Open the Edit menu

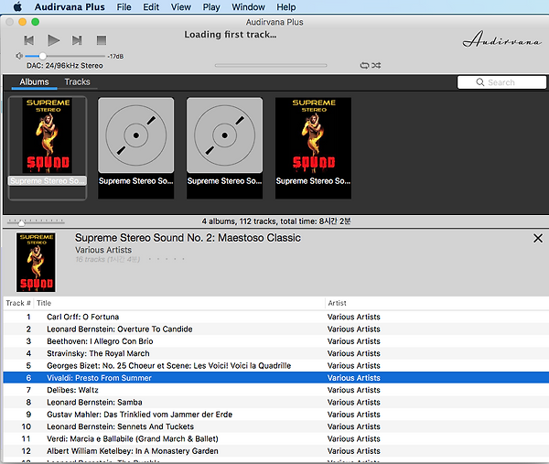click(x=151, y=7)
